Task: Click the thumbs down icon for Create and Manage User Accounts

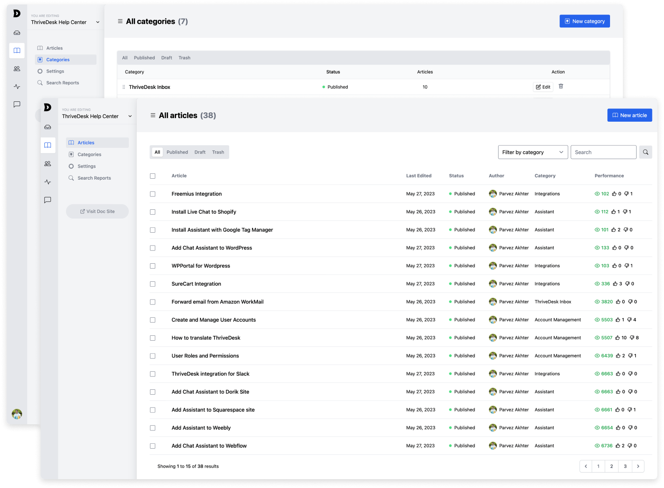Action: point(629,320)
